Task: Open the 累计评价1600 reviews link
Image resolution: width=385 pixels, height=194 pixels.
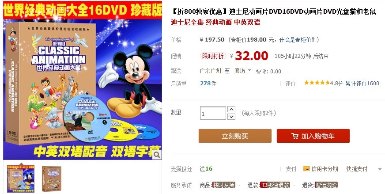Action: tap(362, 84)
